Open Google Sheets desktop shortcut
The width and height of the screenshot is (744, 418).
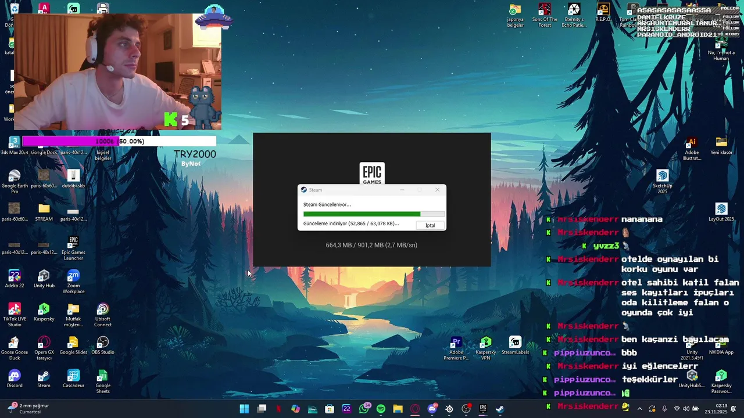(103, 381)
